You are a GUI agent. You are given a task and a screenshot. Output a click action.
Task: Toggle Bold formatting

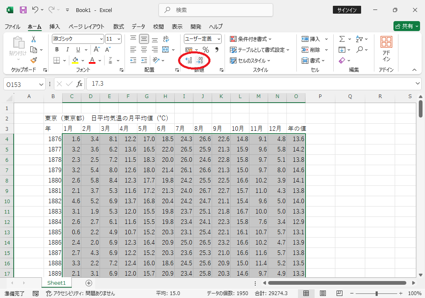pyautogui.click(x=57, y=50)
